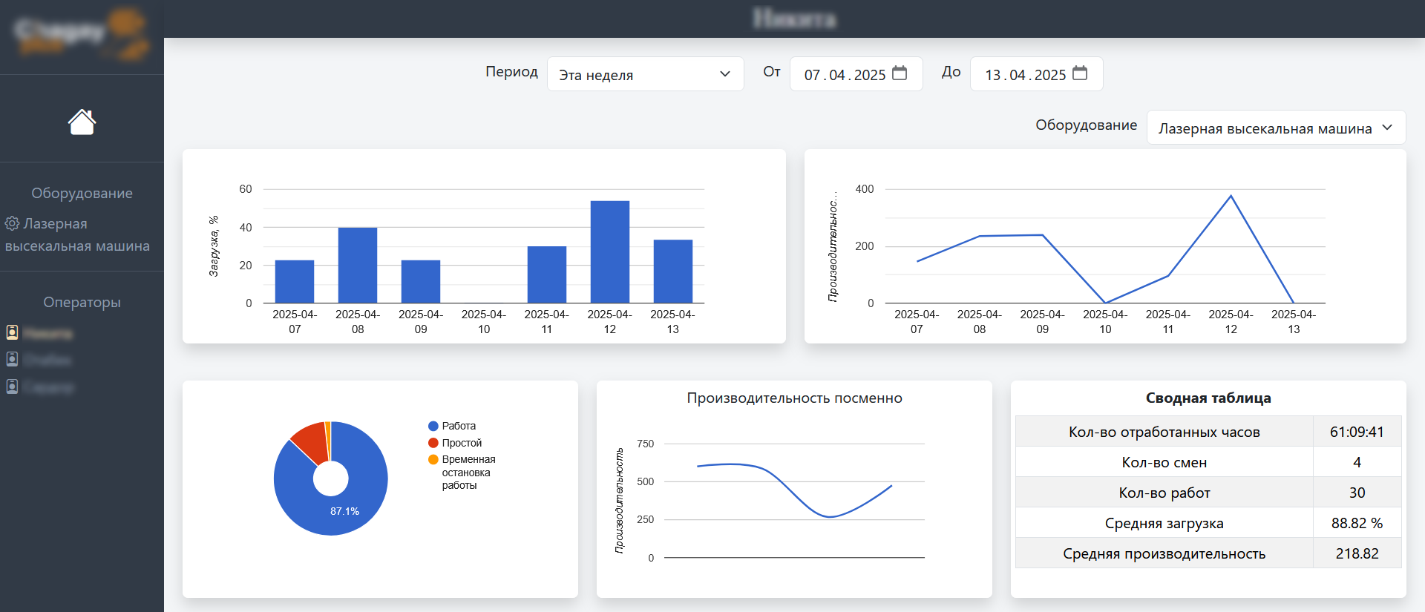Go to the home page icon
Image resolution: width=1425 pixels, height=612 pixels.
click(82, 122)
